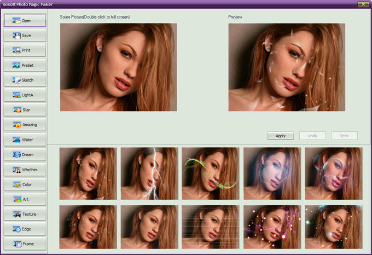This screenshot has height=255, width=372.
Task: Close the Boxoft Photo Magic Maker window
Action: tap(363, 4)
